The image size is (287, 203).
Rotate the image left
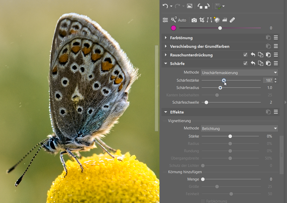[x=200, y=6]
